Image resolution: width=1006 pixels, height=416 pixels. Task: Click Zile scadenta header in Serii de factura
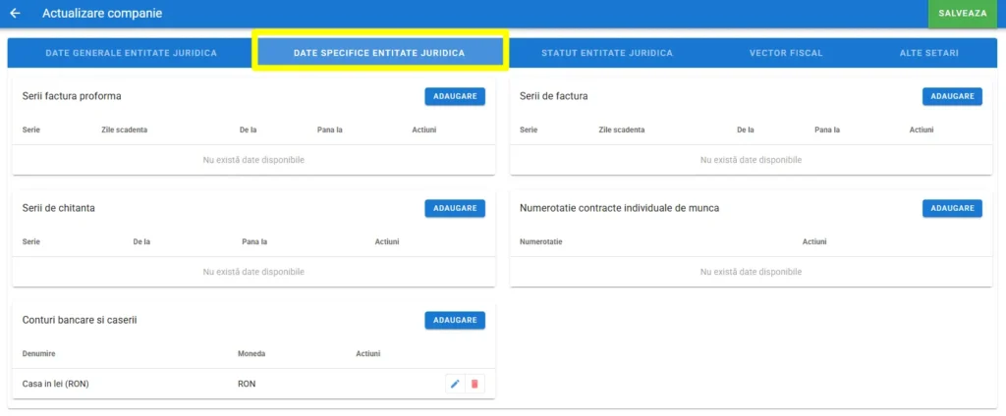[622, 130]
